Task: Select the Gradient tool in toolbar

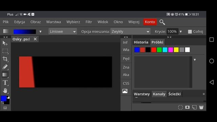Action: tap(5, 75)
